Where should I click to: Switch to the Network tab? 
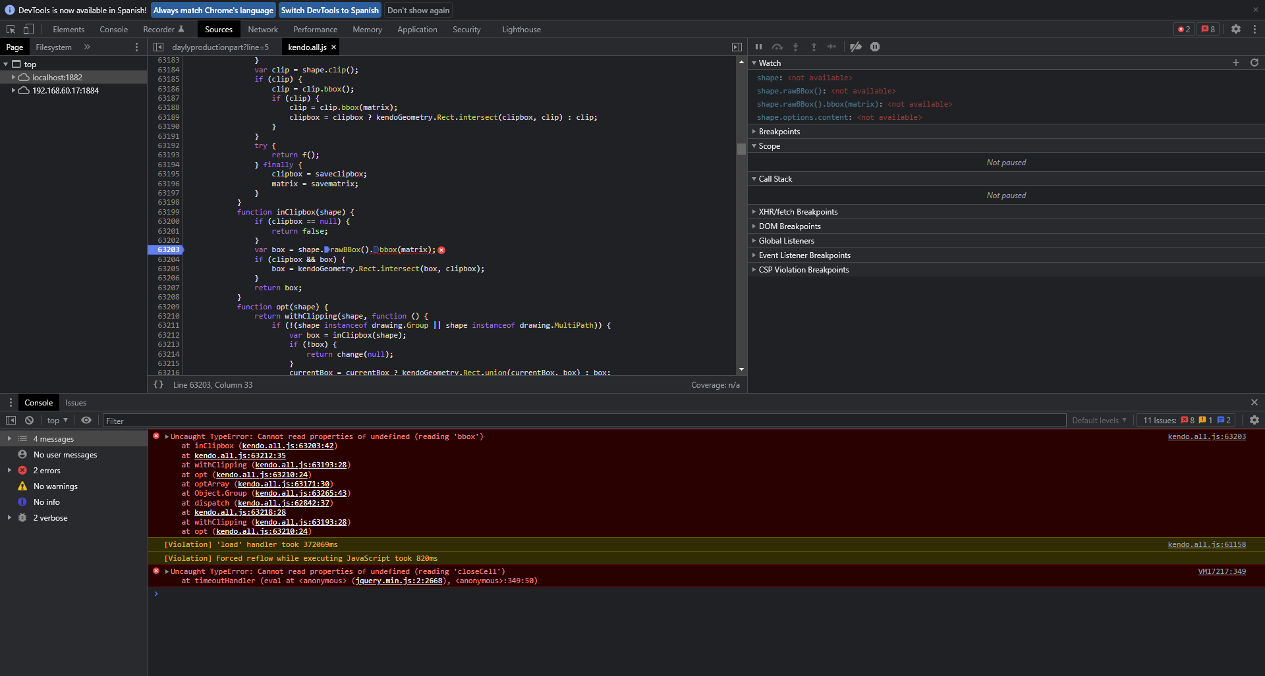(262, 30)
